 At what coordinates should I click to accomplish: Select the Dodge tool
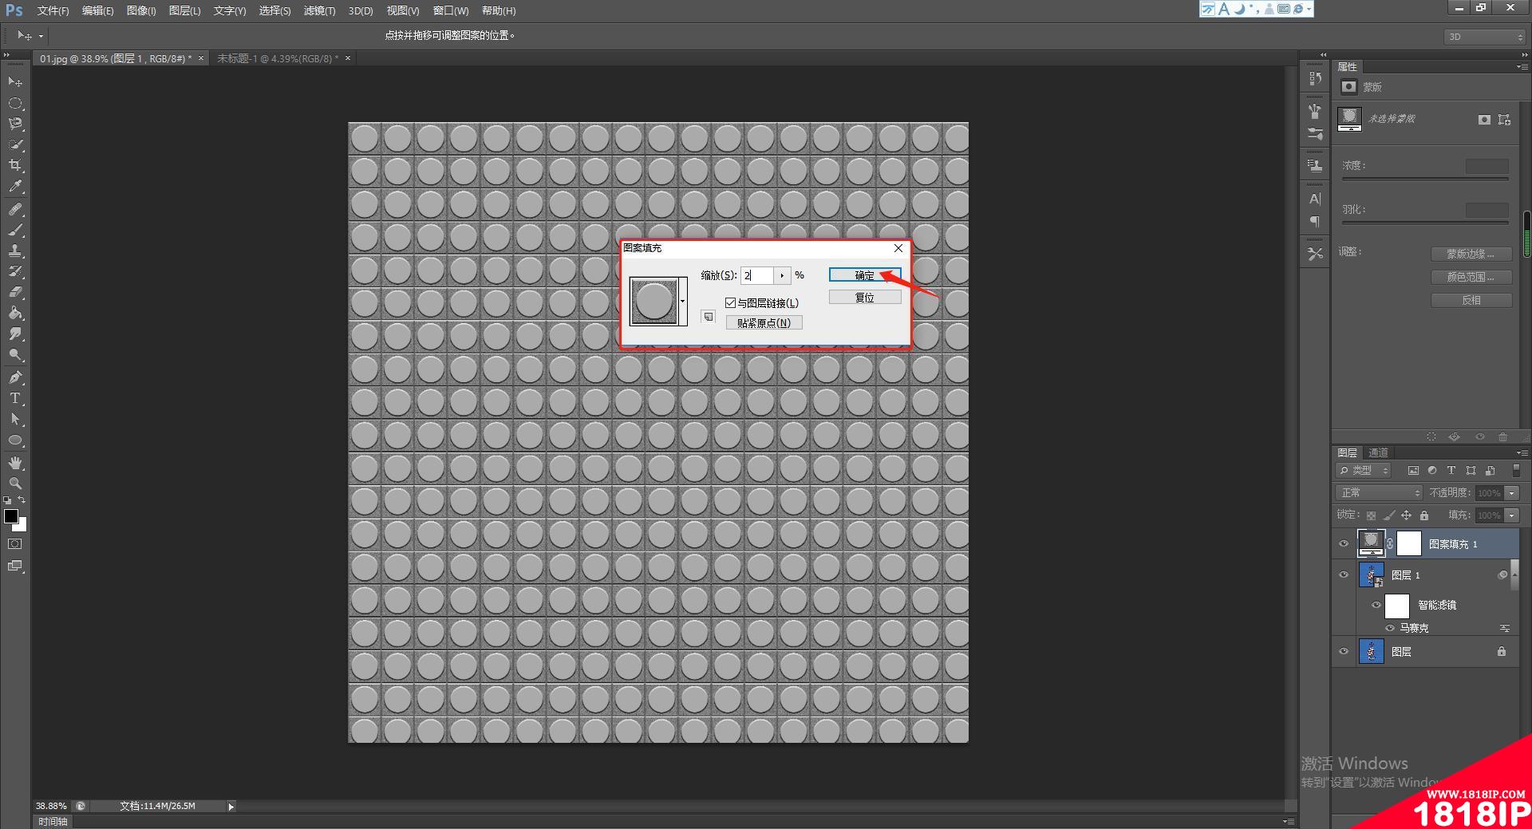point(15,354)
